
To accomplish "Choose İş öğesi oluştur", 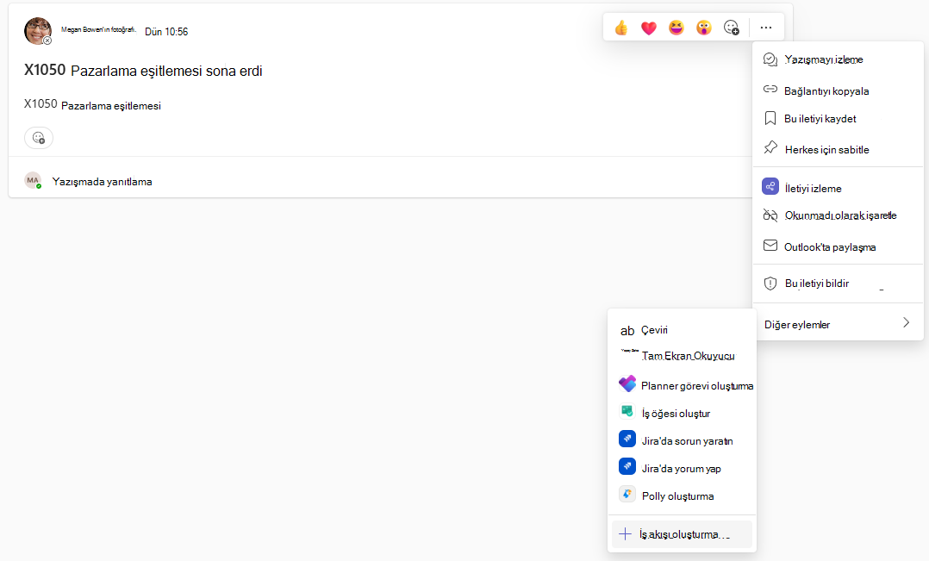I will pyautogui.click(x=682, y=413).
